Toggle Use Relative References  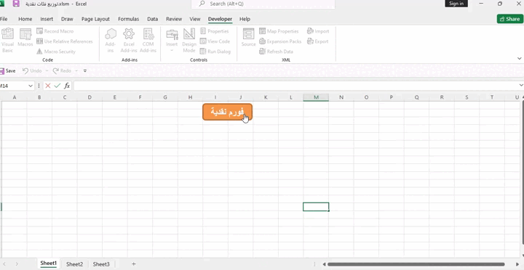65,41
